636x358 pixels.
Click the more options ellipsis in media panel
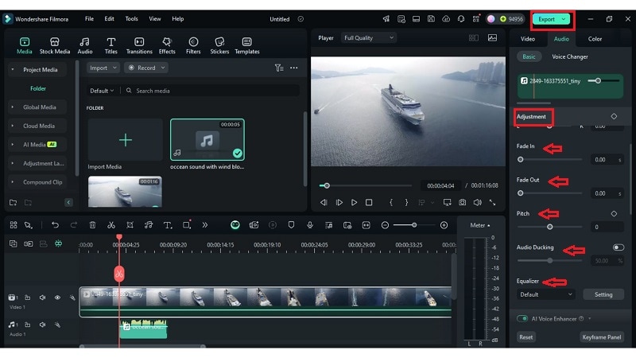[293, 68]
